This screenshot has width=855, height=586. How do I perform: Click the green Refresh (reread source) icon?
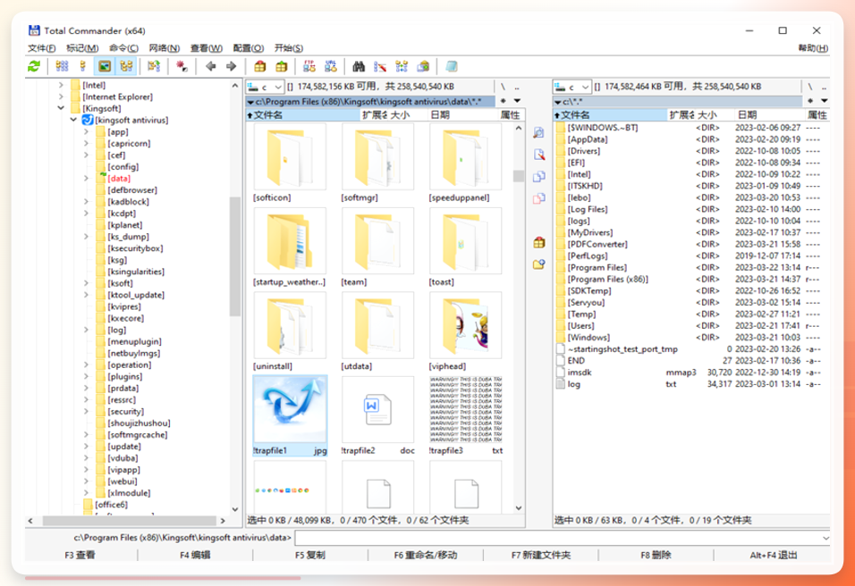click(34, 66)
